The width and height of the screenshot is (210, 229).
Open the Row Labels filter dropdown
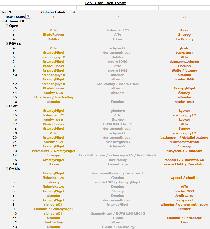click(x=28, y=17)
